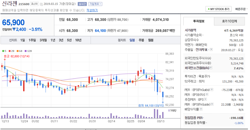The height and width of the screenshot is (130, 250).
Task: Click the 외국인소진율 value 7.41%
Action: click(239, 69)
